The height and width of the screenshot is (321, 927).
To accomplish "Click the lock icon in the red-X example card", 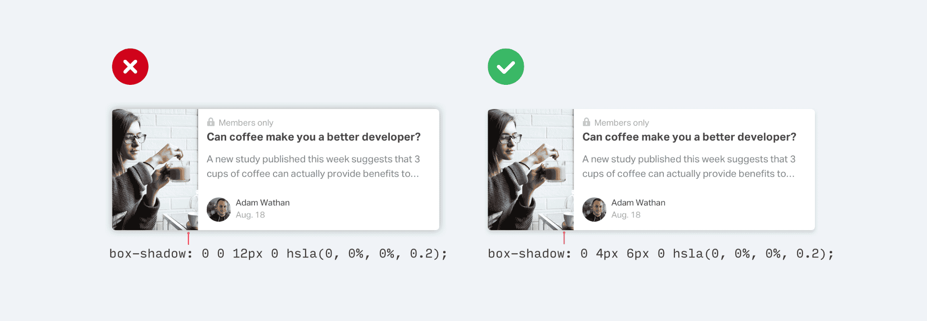I will click(211, 122).
